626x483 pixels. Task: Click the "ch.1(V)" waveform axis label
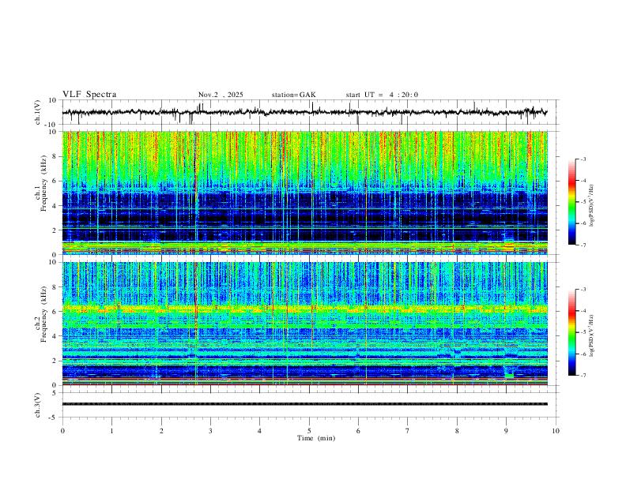[38, 112]
